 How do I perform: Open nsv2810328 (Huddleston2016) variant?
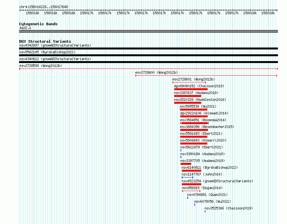click(200, 100)
